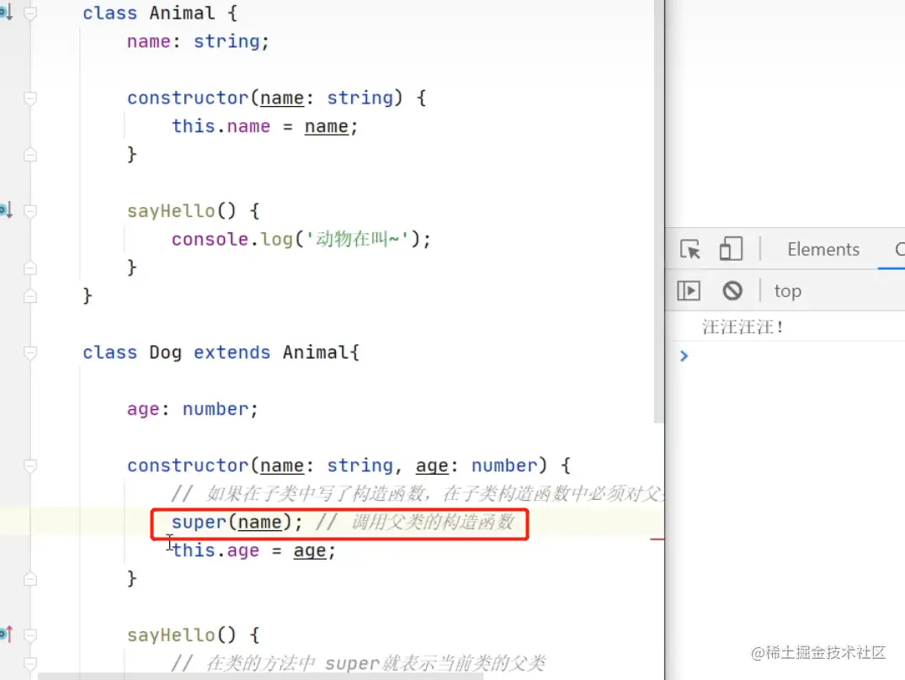905x680 pixels.
Task: Click the 'age: number;' field declaration
Action: (192, 409)
